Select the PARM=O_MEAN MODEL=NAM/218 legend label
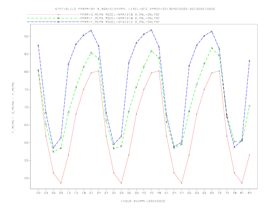 coord(120,14)
